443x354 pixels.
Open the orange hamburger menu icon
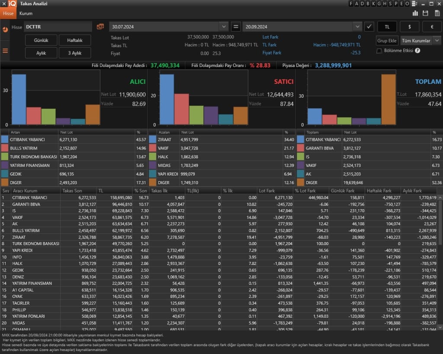[x=5, y=51]
